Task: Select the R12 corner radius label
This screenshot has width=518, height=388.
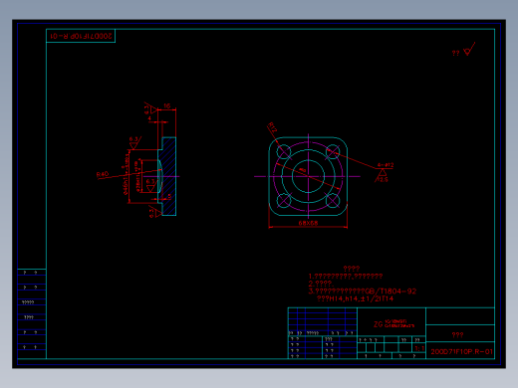Action: point(272,127)
